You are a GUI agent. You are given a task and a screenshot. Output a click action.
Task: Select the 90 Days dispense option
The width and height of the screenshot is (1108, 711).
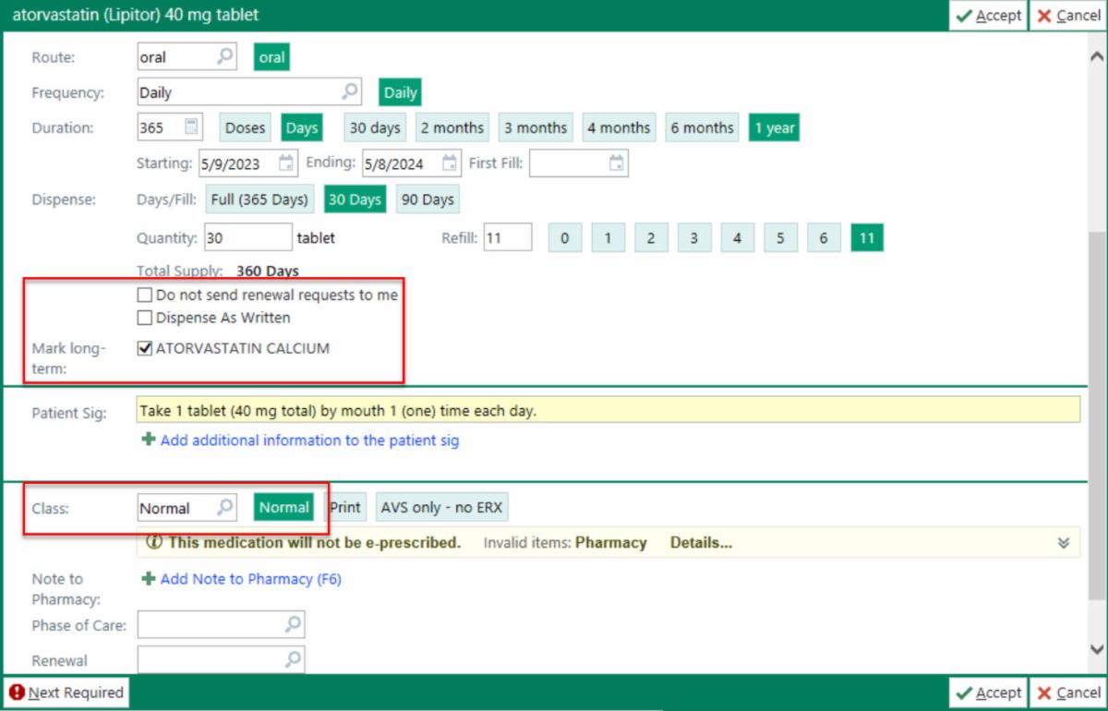(x=427, y=199)
